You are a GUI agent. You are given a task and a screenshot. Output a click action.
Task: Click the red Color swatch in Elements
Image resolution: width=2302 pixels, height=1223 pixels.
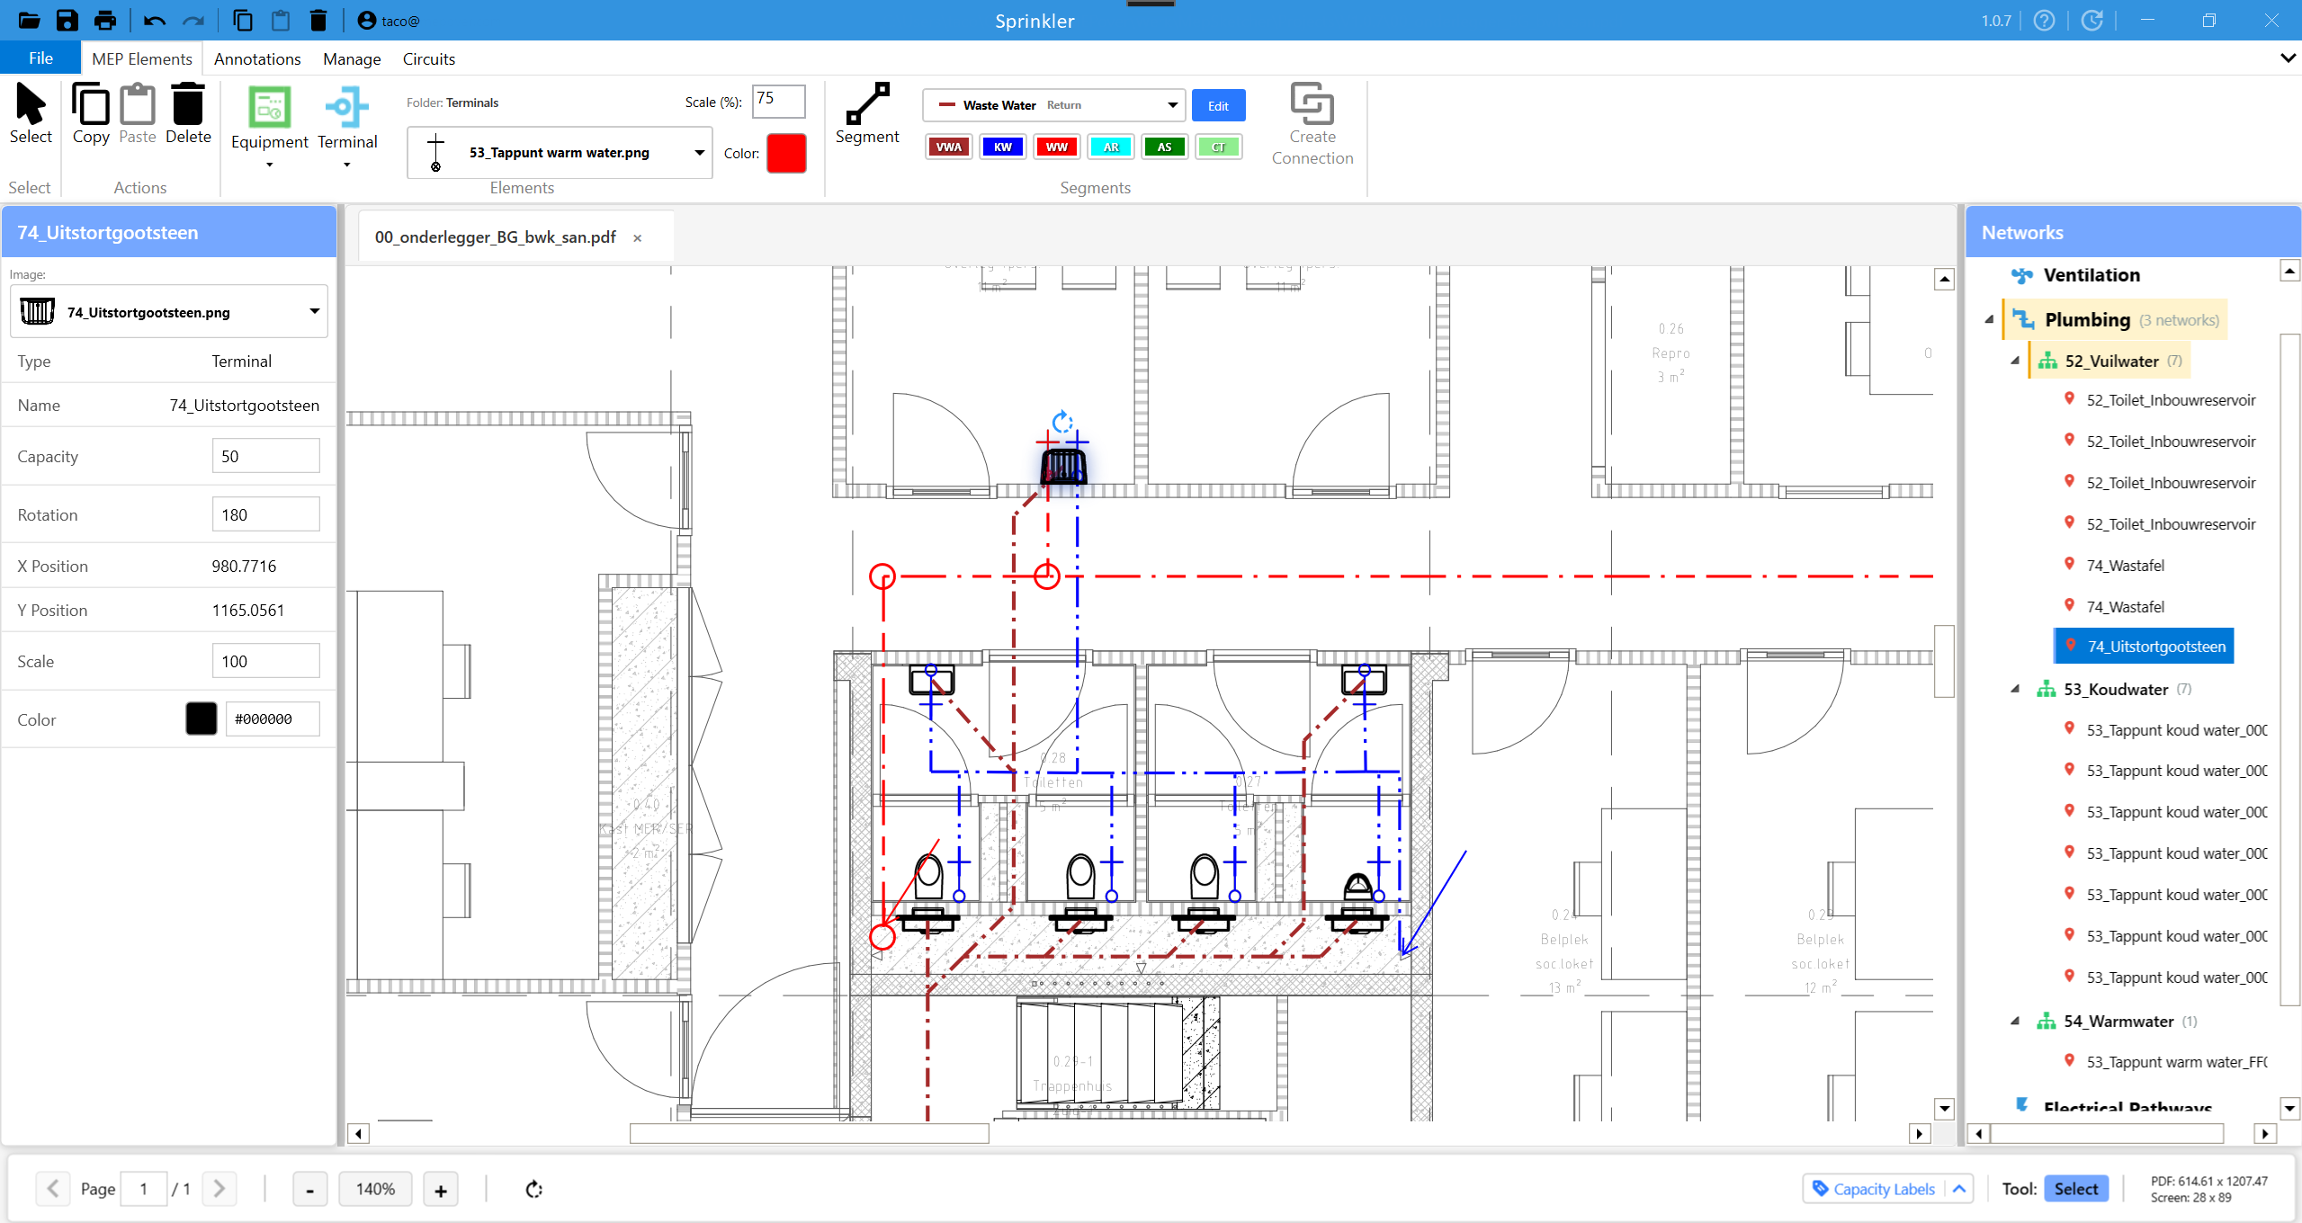point(785,153)
